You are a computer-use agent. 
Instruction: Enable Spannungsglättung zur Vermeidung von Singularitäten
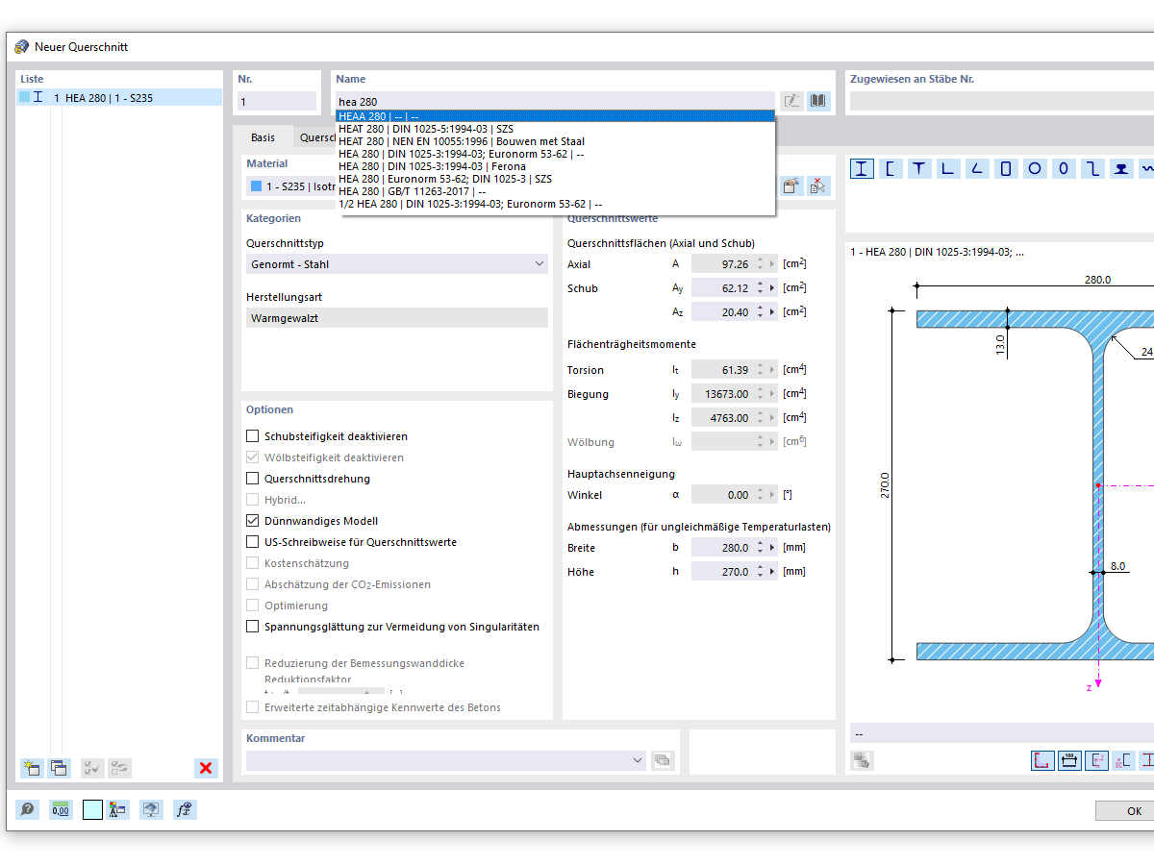pyautogui.click(x=253, y=627)
